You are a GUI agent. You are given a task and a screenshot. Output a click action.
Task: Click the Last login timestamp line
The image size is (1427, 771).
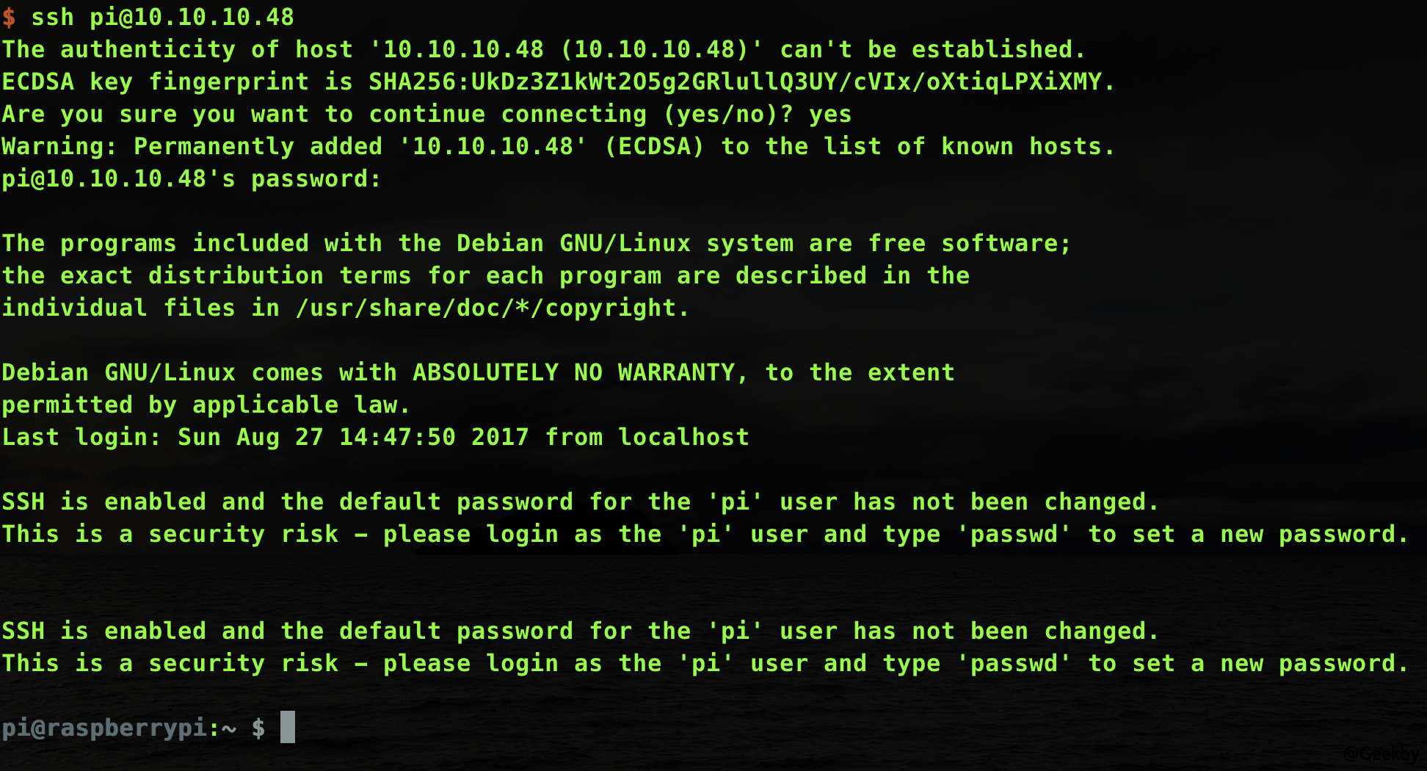tap(375, 437)
